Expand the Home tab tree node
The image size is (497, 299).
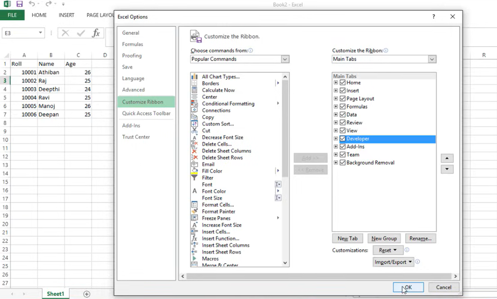tap(336, 82)
